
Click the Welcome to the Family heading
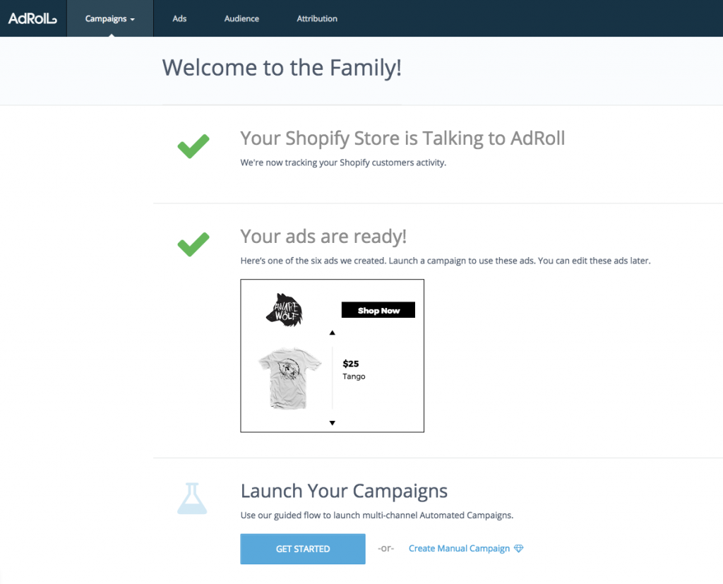coord(282,68)
